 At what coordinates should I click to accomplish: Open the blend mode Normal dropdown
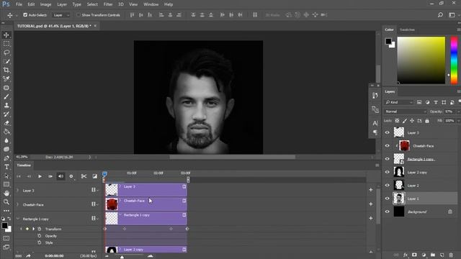[406, 112]
